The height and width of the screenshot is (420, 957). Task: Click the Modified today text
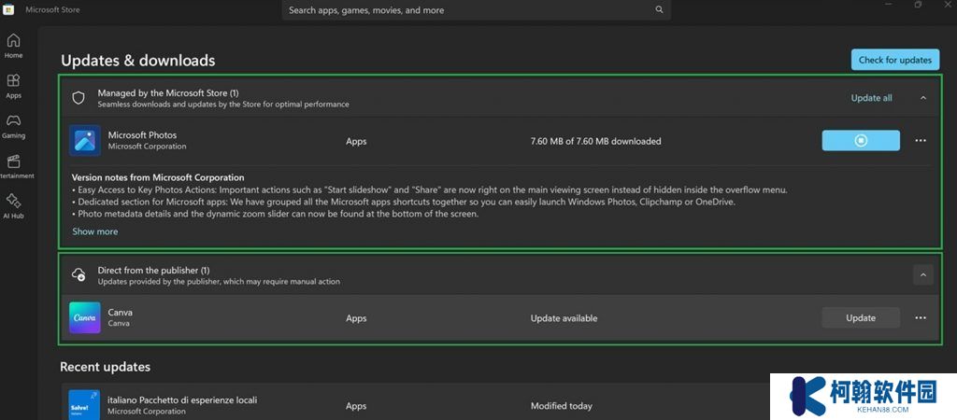pyautogui.click(x=561, y=406)
